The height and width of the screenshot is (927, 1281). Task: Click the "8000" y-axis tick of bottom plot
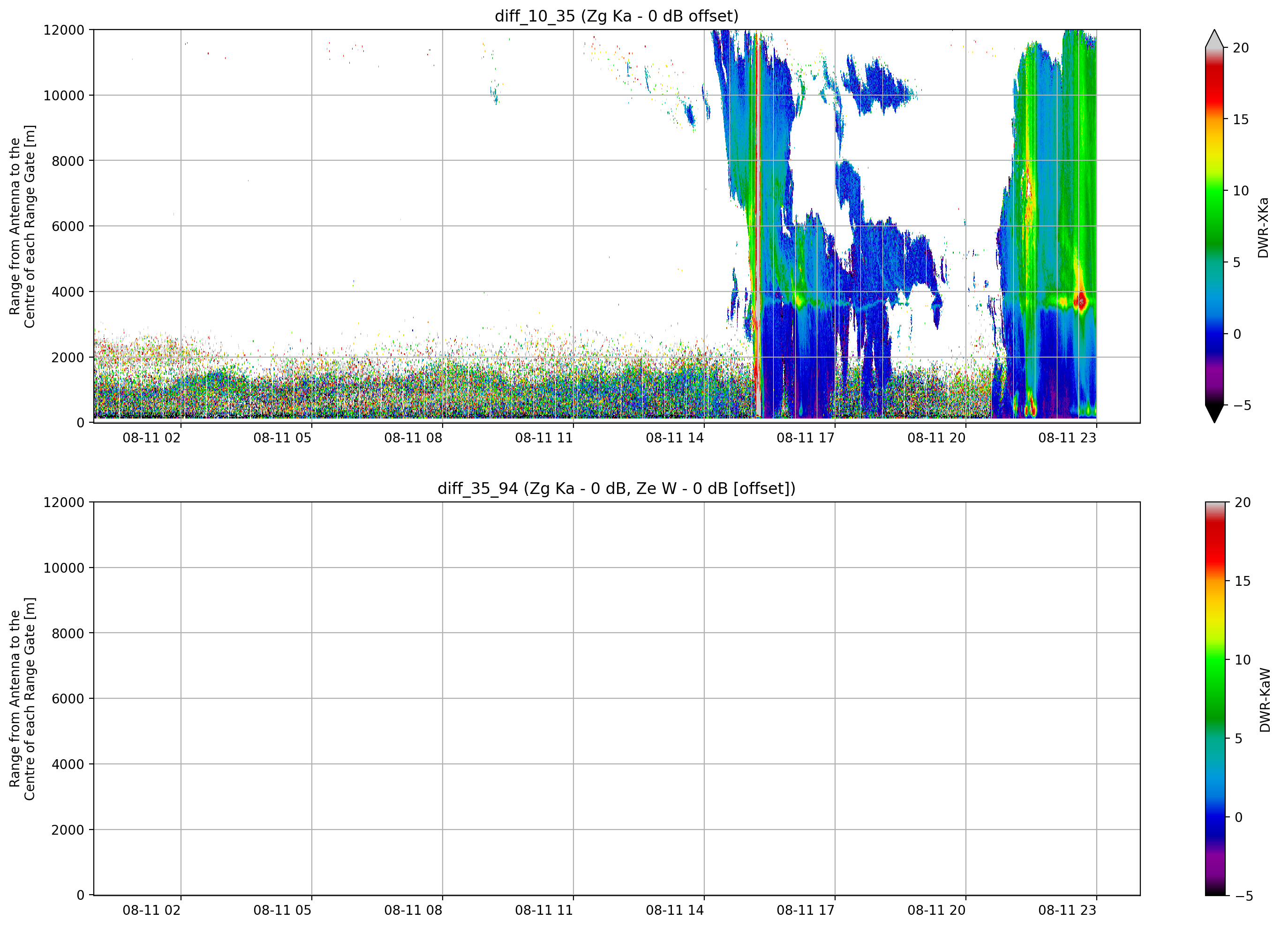pyautogui.click(x=68, y=634)
